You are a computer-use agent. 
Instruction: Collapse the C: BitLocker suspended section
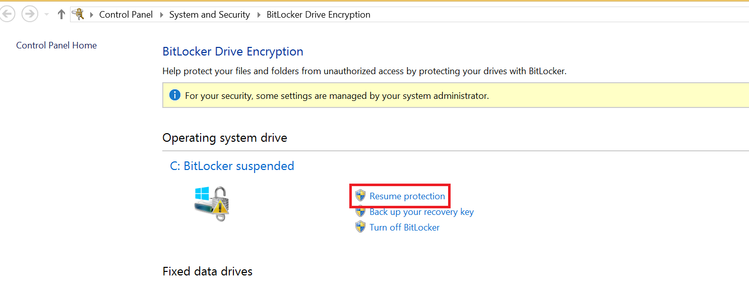click(232, 166)
